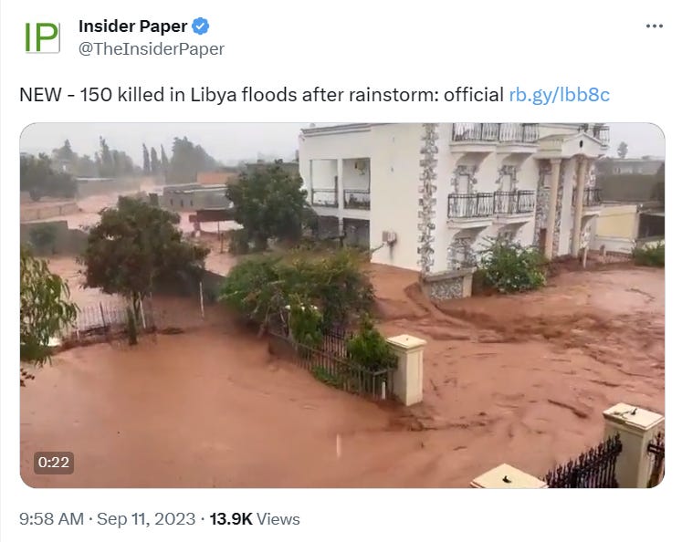Click the Sep 11, 2023 date
The height and width of the screenshot is (542, 682).
coord(146,519)
